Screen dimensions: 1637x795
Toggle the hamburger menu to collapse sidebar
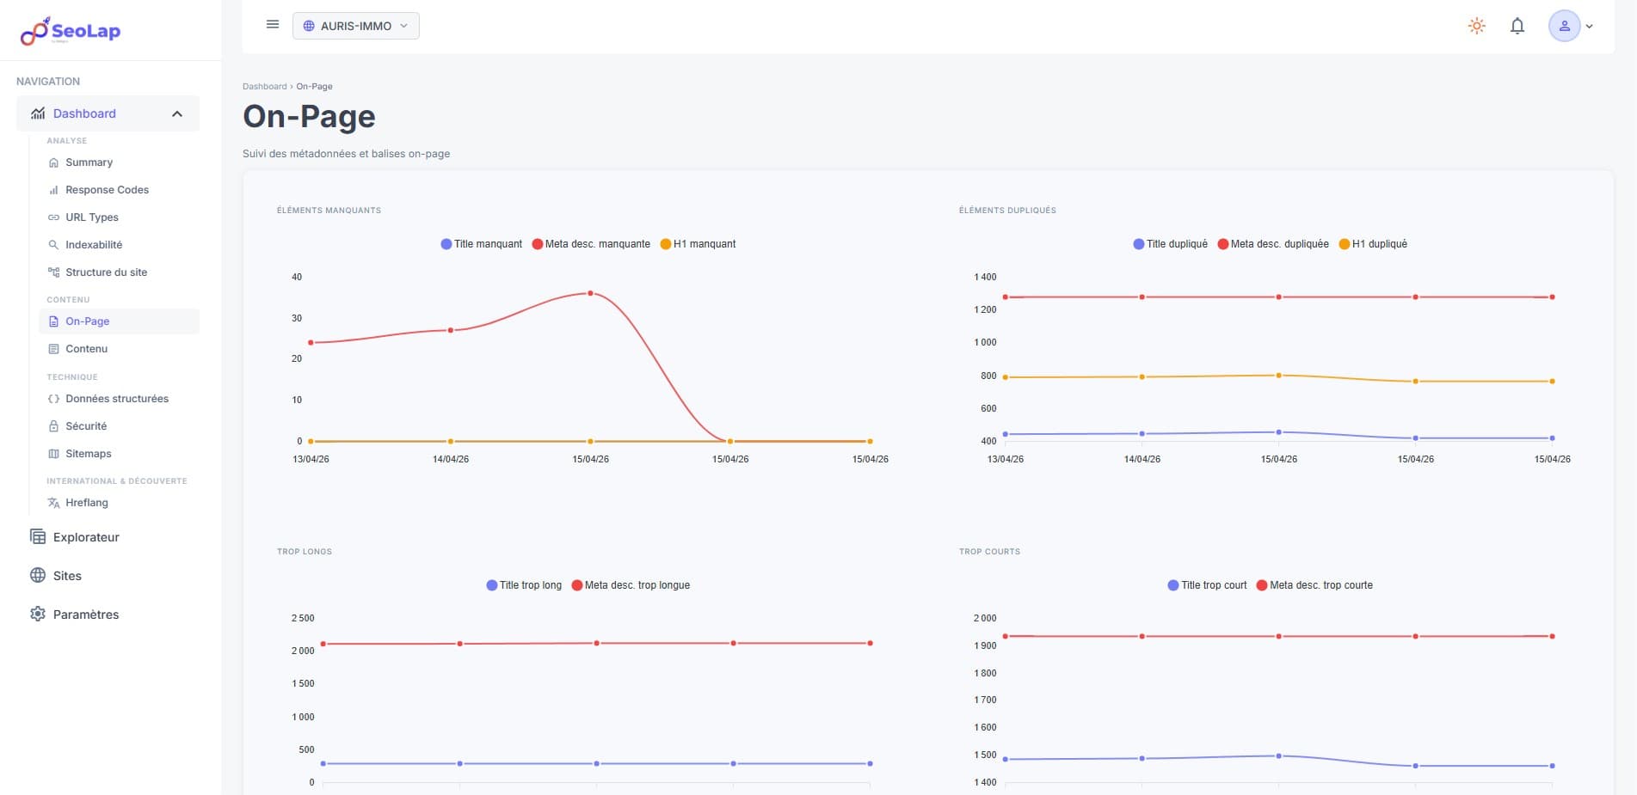click(x=273, y=24)
